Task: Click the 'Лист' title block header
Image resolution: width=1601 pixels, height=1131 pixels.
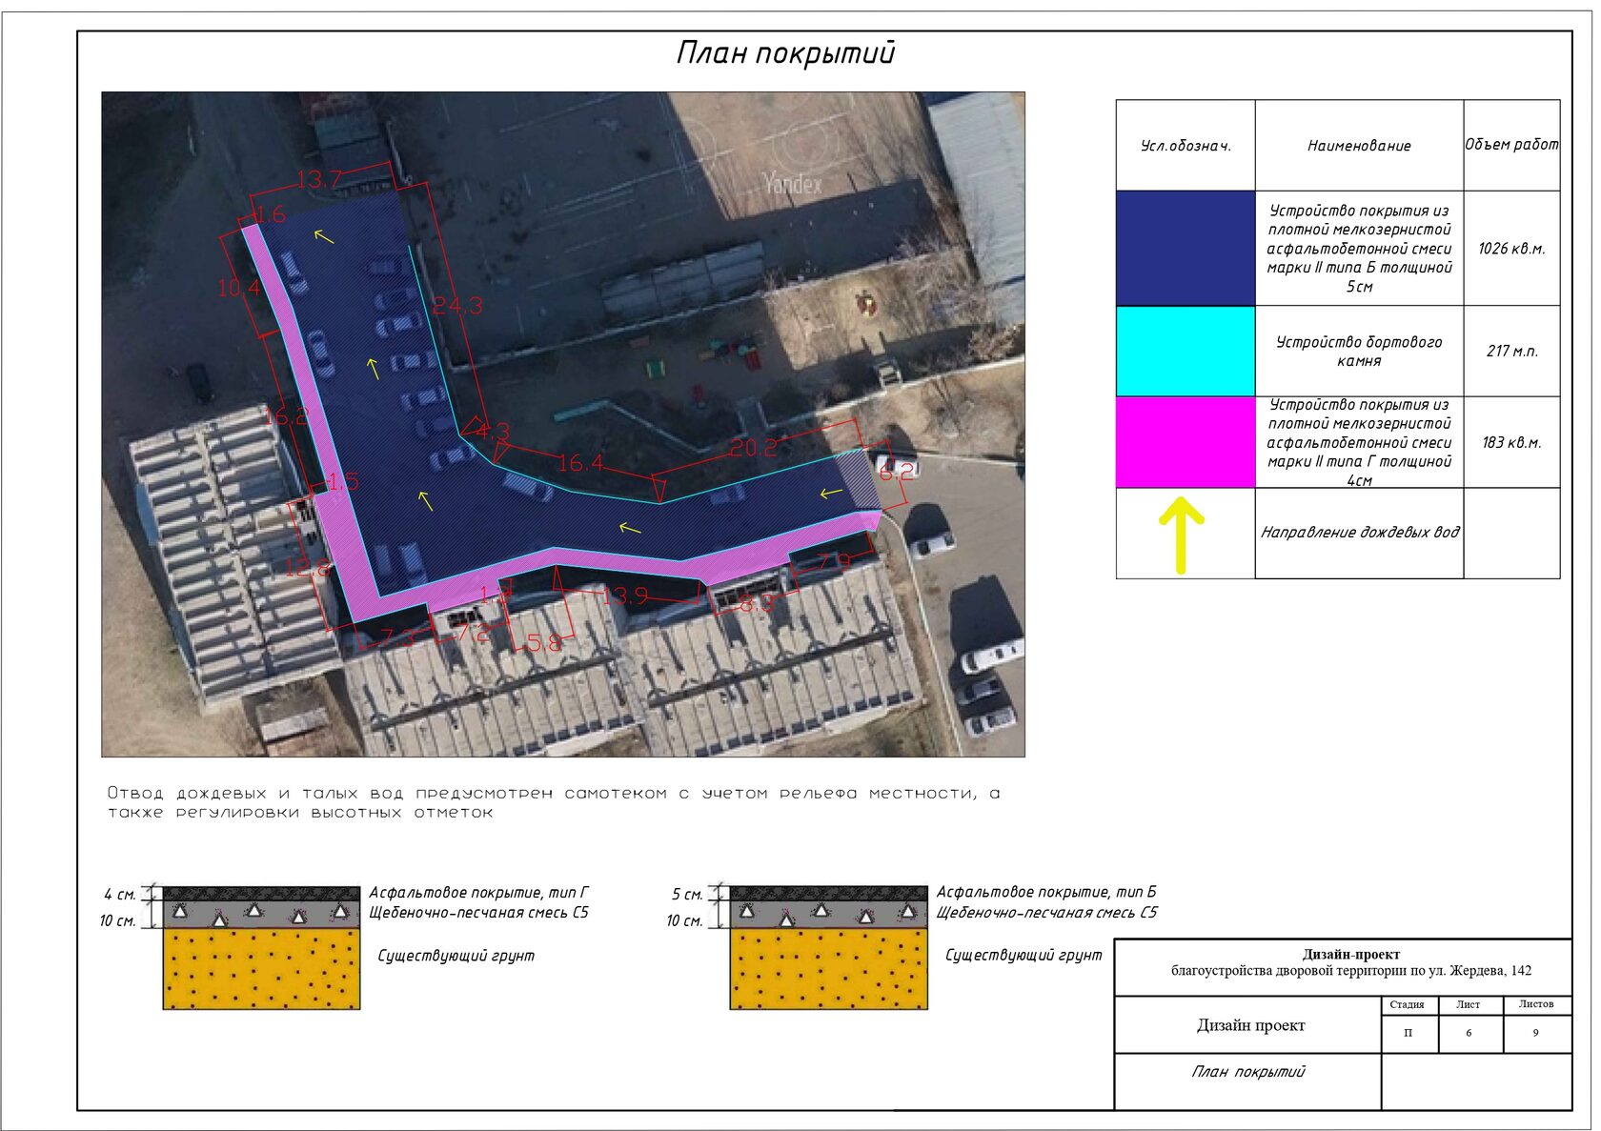Action: click(1468, 1004)
